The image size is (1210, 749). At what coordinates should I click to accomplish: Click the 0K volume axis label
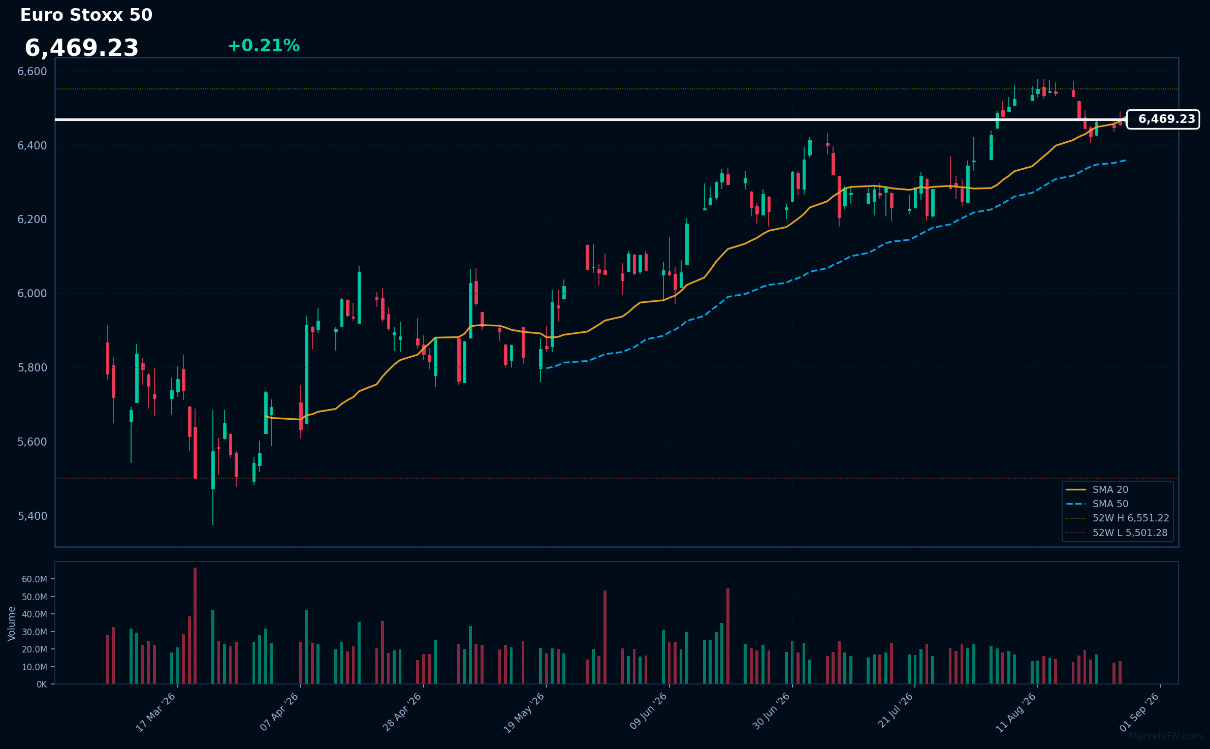(42, 684)
